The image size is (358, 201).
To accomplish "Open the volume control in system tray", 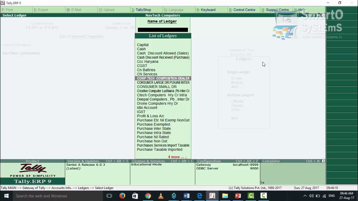I will pos(311,196).
